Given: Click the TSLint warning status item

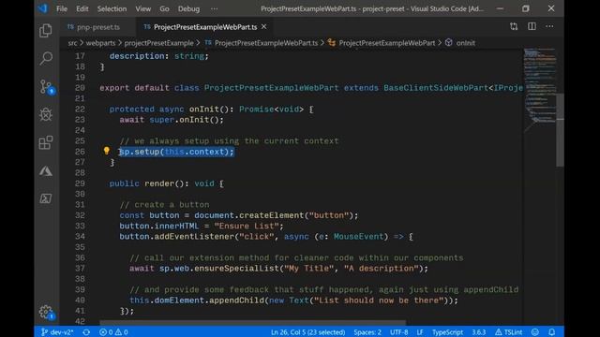Looking at the screenshot, I should pos(508,332).
